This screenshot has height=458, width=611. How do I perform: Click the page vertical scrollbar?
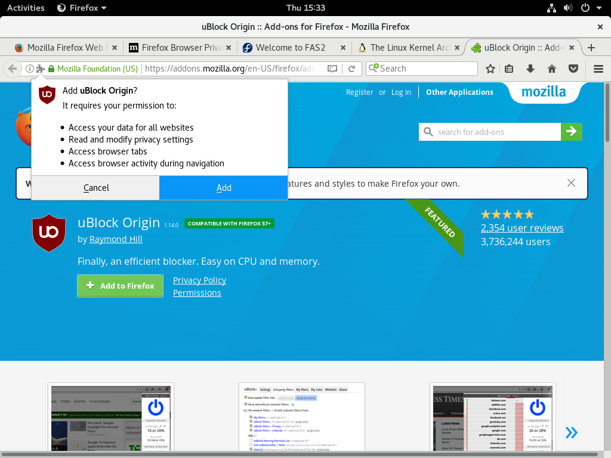pos(607,113)
